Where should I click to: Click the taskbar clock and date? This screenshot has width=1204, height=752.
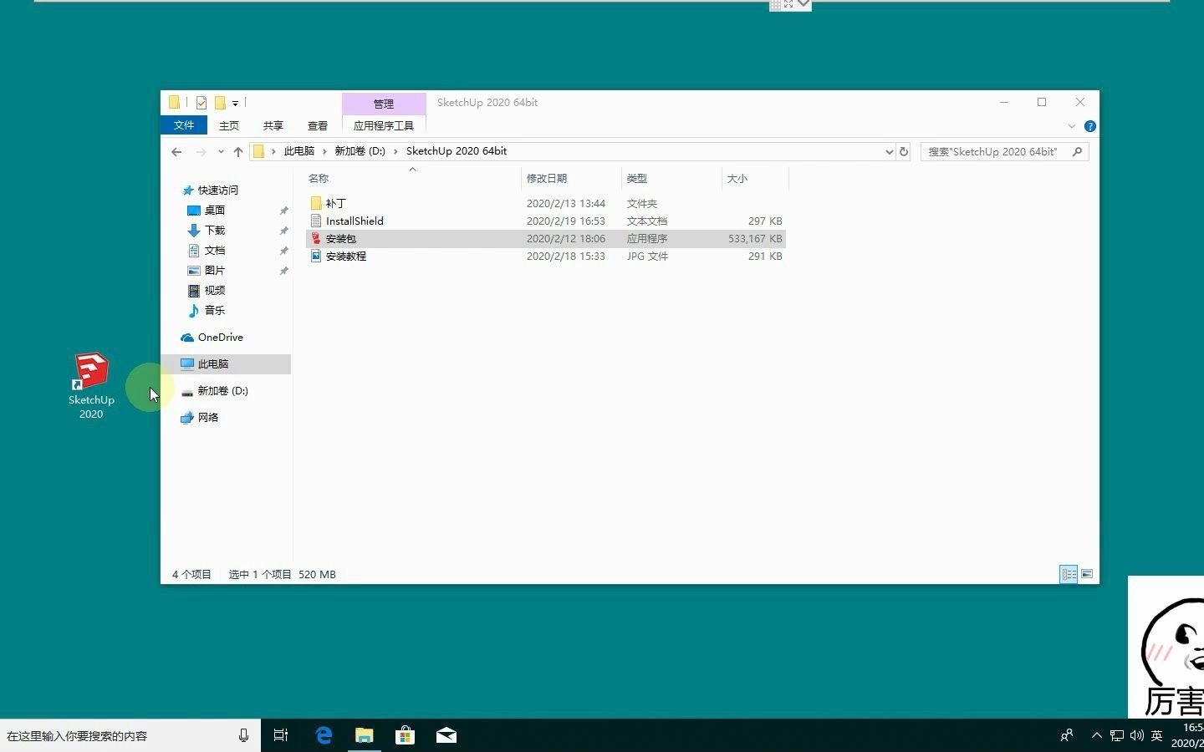point(1188,735)
